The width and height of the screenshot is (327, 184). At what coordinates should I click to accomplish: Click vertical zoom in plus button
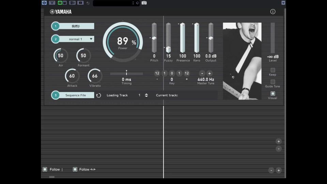tap(279, 141)
